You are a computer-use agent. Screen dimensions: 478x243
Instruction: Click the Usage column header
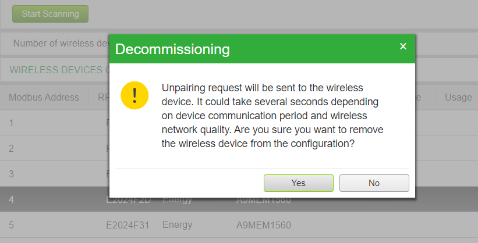458,97
